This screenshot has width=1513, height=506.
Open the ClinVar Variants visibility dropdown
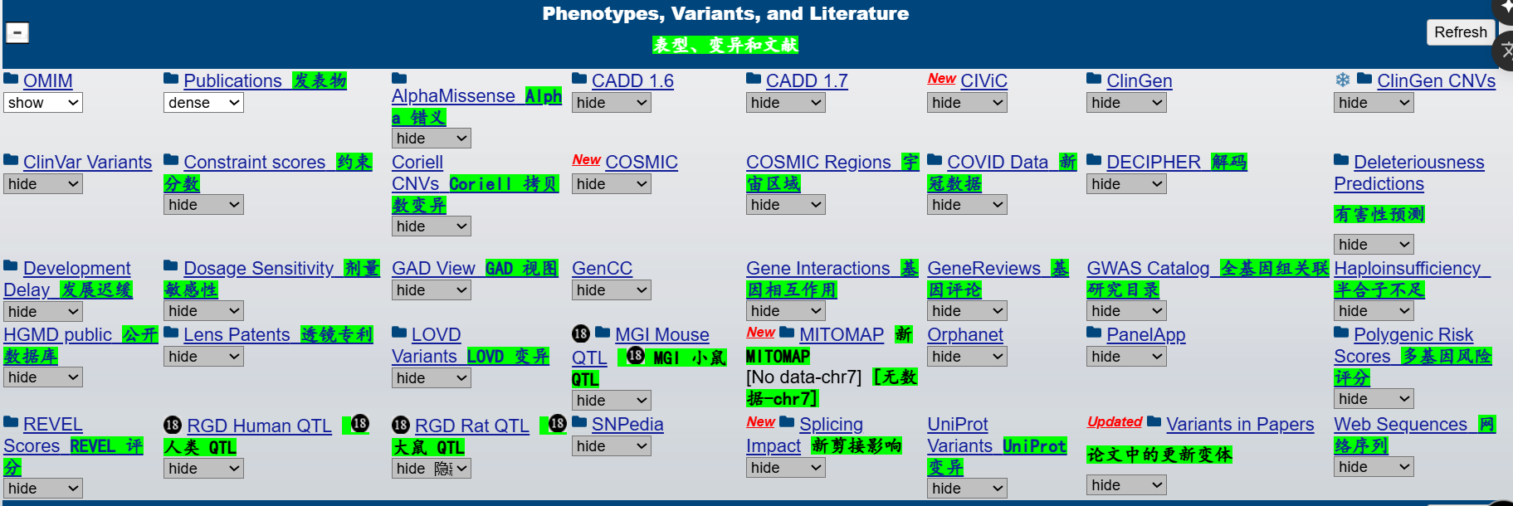point(43,184)
